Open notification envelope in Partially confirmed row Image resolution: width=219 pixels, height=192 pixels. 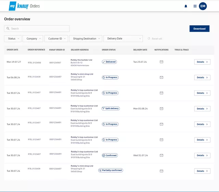click(x=162, y=171)
